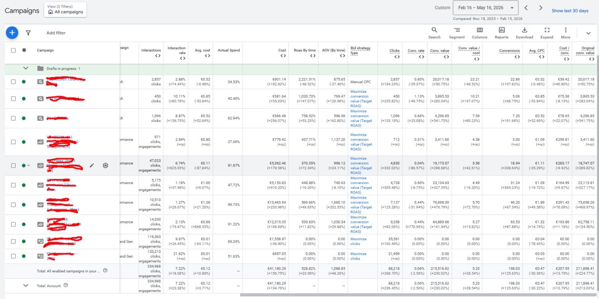Click the Add filter field
The image size is (599, 299).
point(56,33)
